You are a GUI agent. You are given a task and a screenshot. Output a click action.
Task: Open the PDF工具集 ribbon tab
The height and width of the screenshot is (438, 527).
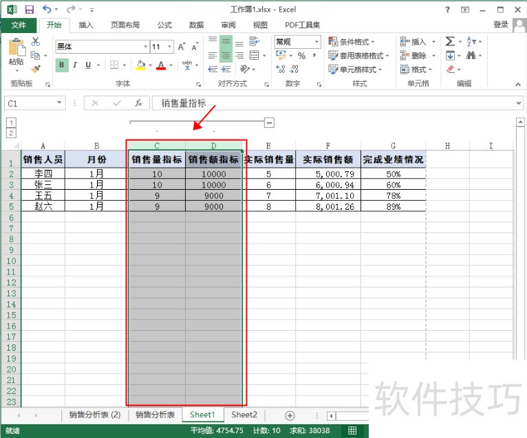click(303, 25)
